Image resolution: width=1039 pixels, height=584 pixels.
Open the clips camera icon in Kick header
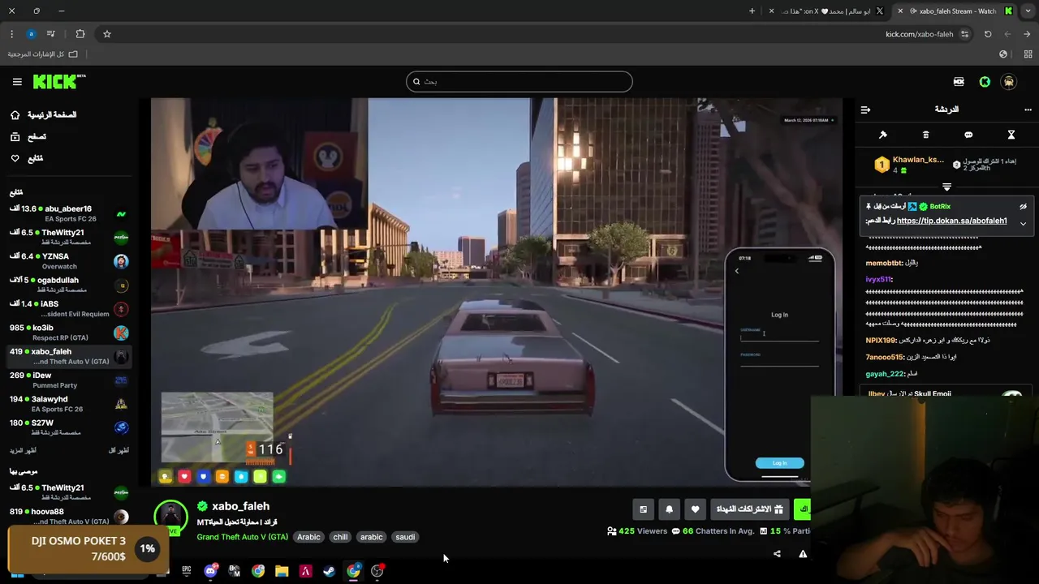pos(959,82)
